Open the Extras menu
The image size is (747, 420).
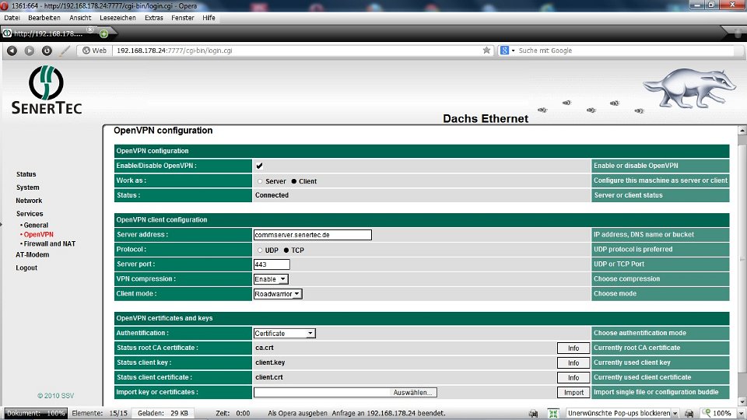(153, 17)
